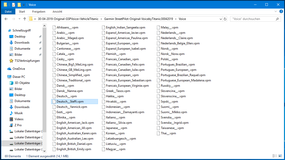Click file icon of Italiano__Silvia.vpm
This screenshot has height=160, width=285.
point(103,123)
